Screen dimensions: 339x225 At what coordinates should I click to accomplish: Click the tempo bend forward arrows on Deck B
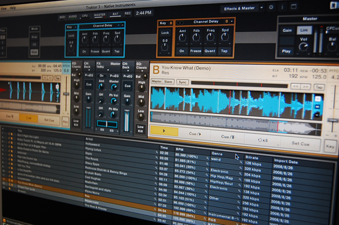point(304,86)
